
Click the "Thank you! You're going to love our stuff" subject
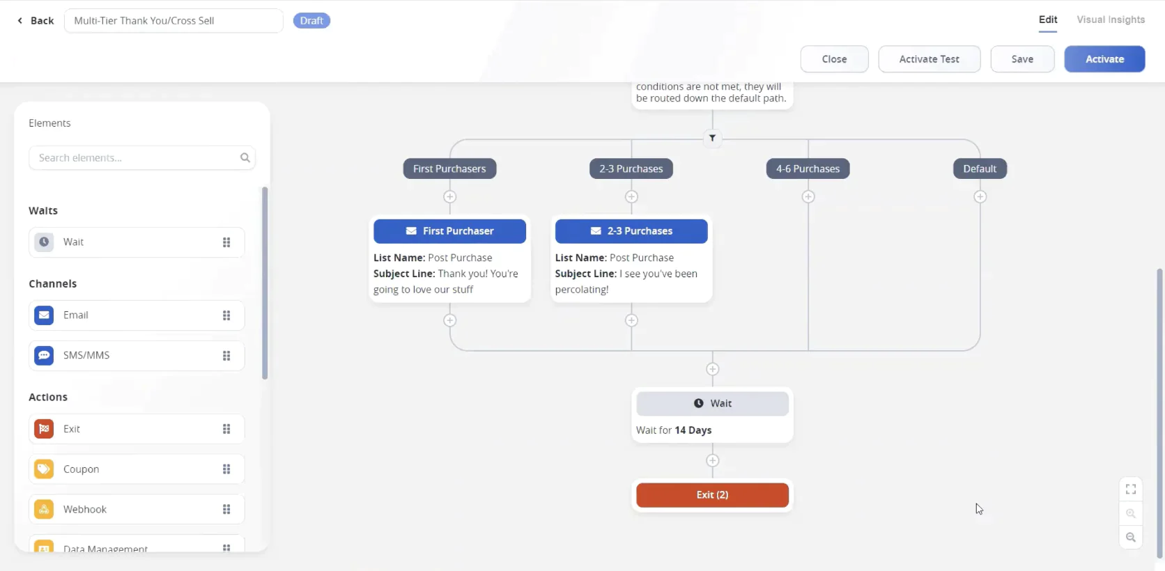446,282
